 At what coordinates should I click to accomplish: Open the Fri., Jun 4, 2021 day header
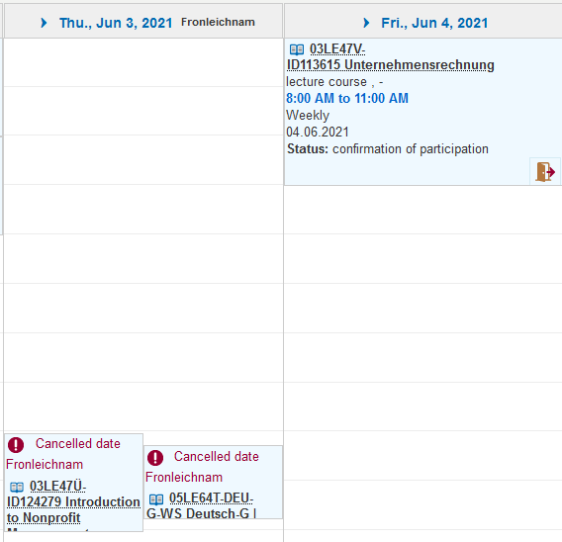434,23
